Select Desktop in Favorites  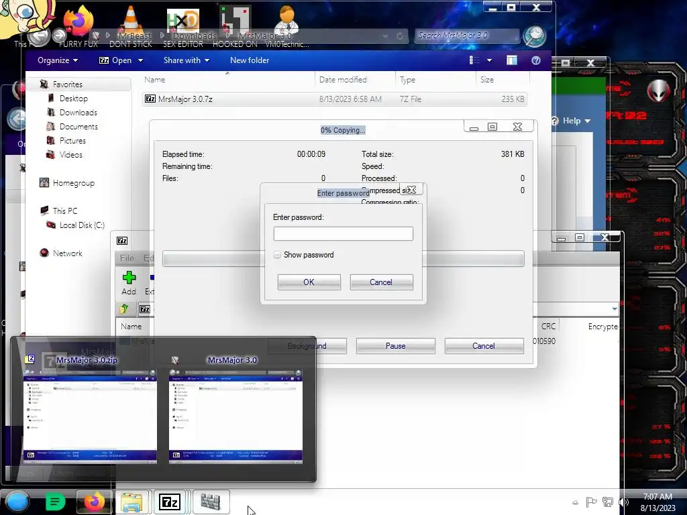[73, 99]
